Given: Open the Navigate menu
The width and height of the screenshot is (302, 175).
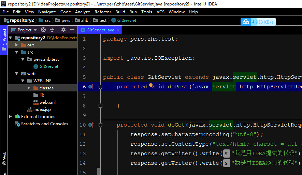Looking at the screenshot, I should click(x=47, y=12).
